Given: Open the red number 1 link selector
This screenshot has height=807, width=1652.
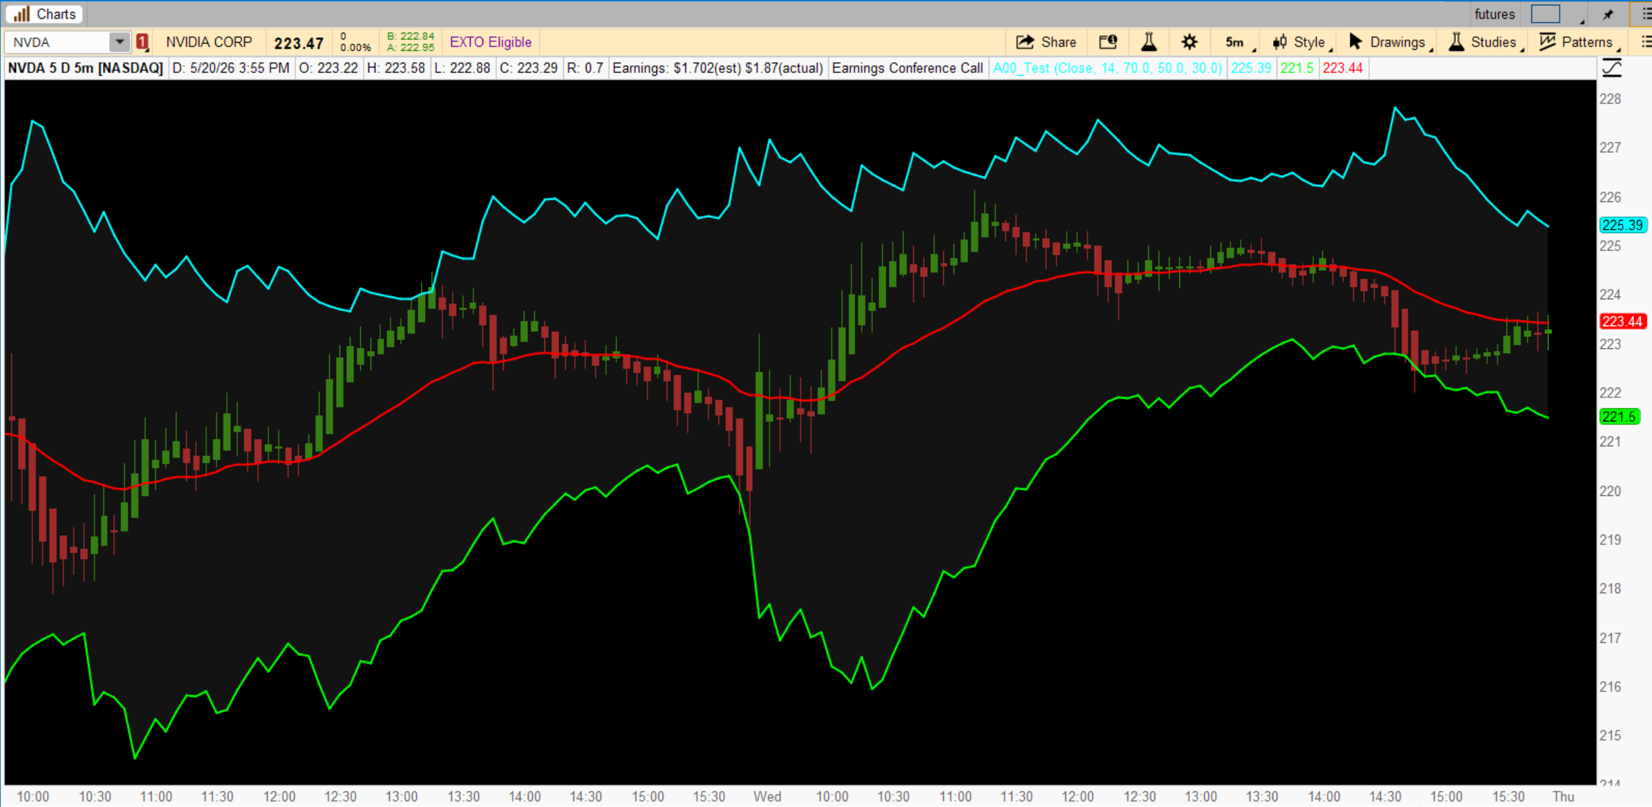Looking at the screenshot, I should 142,42.
